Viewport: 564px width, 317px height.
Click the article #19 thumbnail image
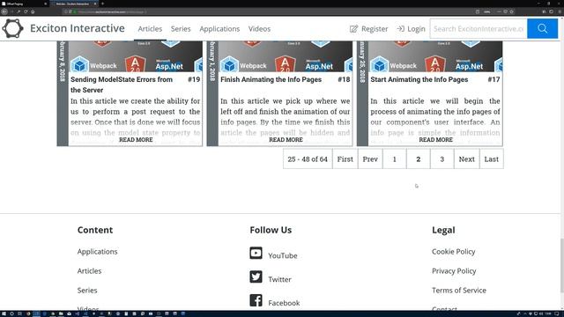(136, 56)
